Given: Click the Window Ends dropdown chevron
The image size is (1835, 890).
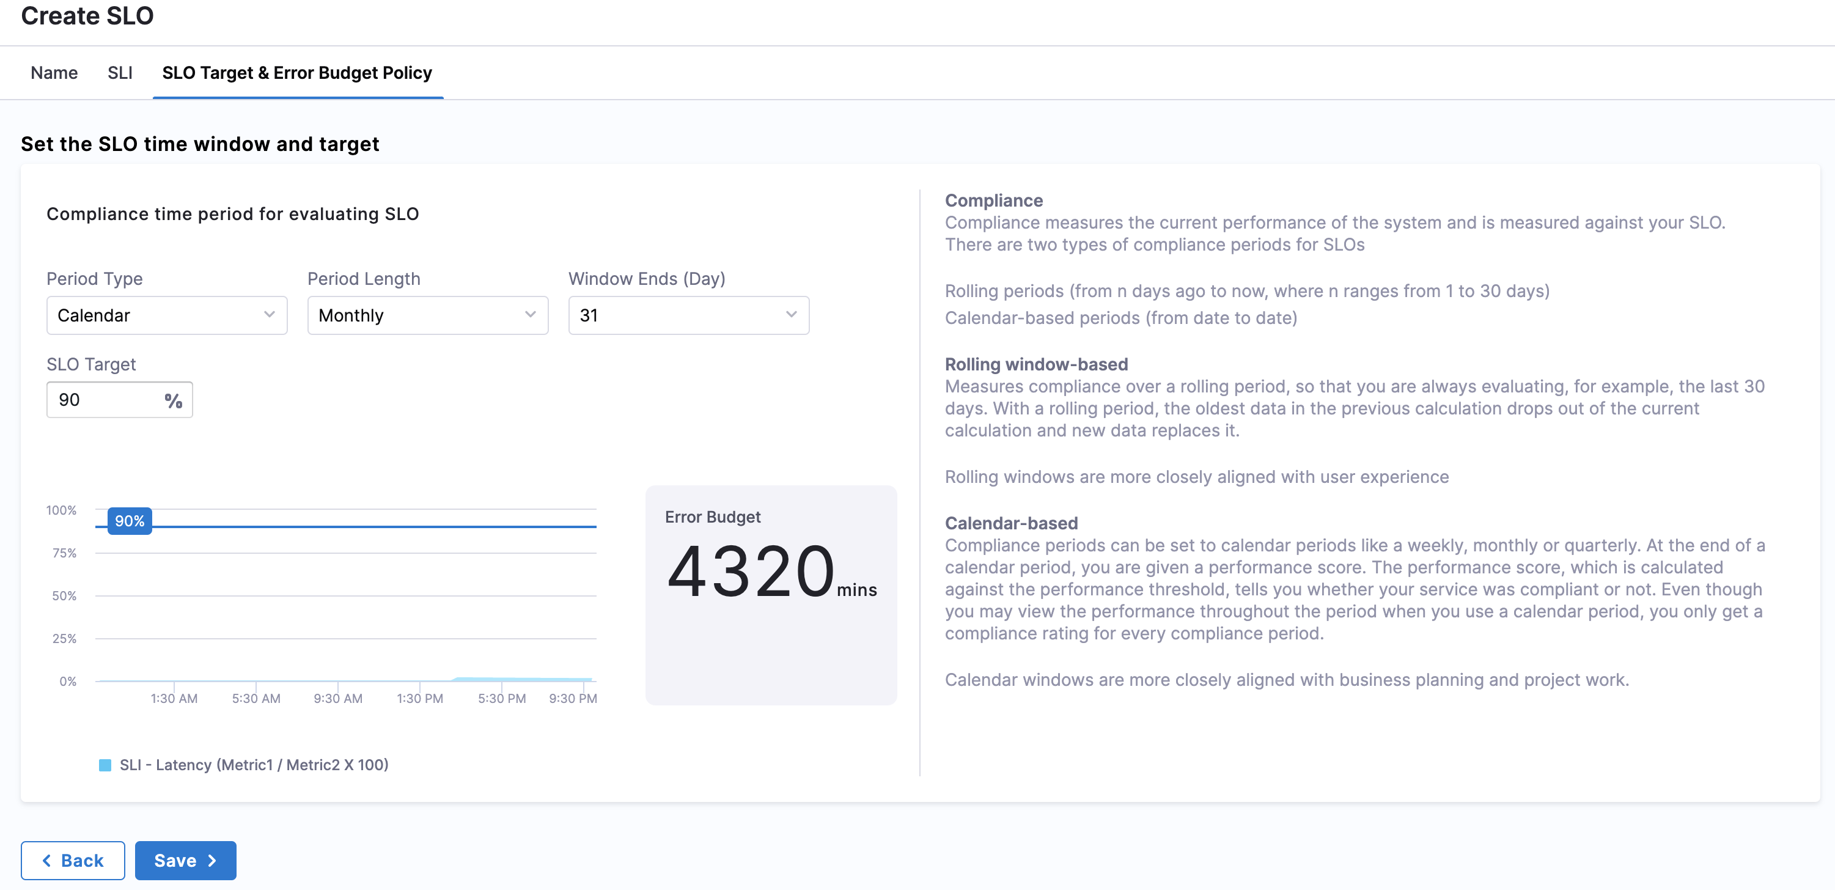Looking at the screenshot, I should (x=791, y=314).
